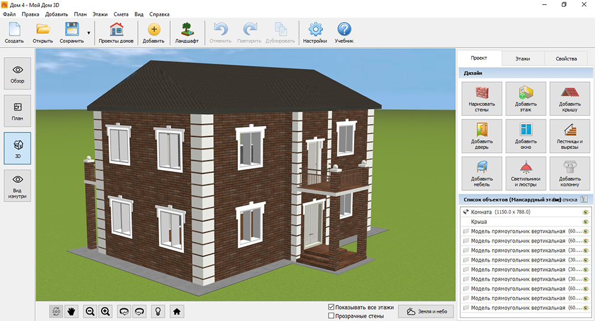Reset view with the home icon

click(x=177, y=311)
